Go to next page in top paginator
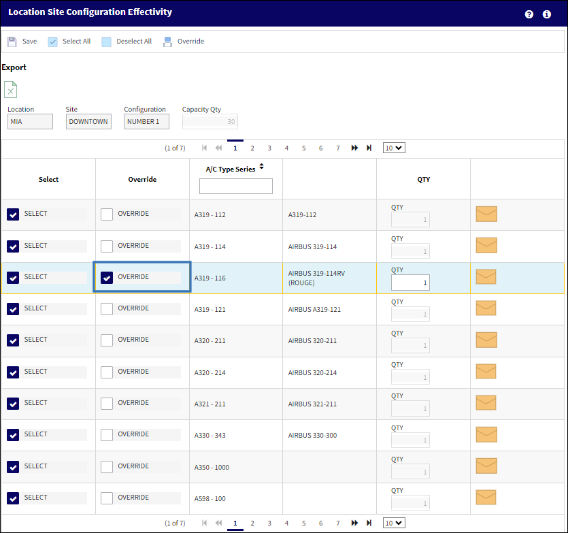The height and width of the screenshot is (533, 568). pos(354,148)
